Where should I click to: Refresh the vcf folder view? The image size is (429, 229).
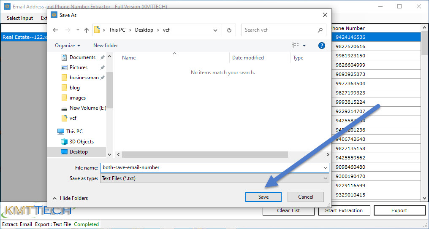[229, 30]
